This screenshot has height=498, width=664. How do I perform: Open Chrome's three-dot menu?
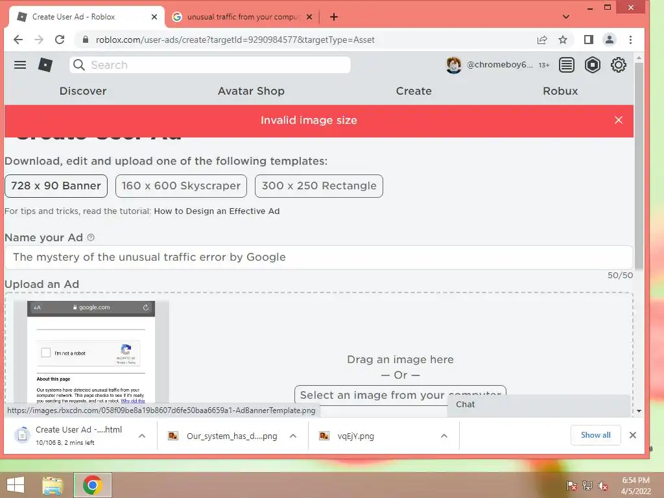click(630, 40)
